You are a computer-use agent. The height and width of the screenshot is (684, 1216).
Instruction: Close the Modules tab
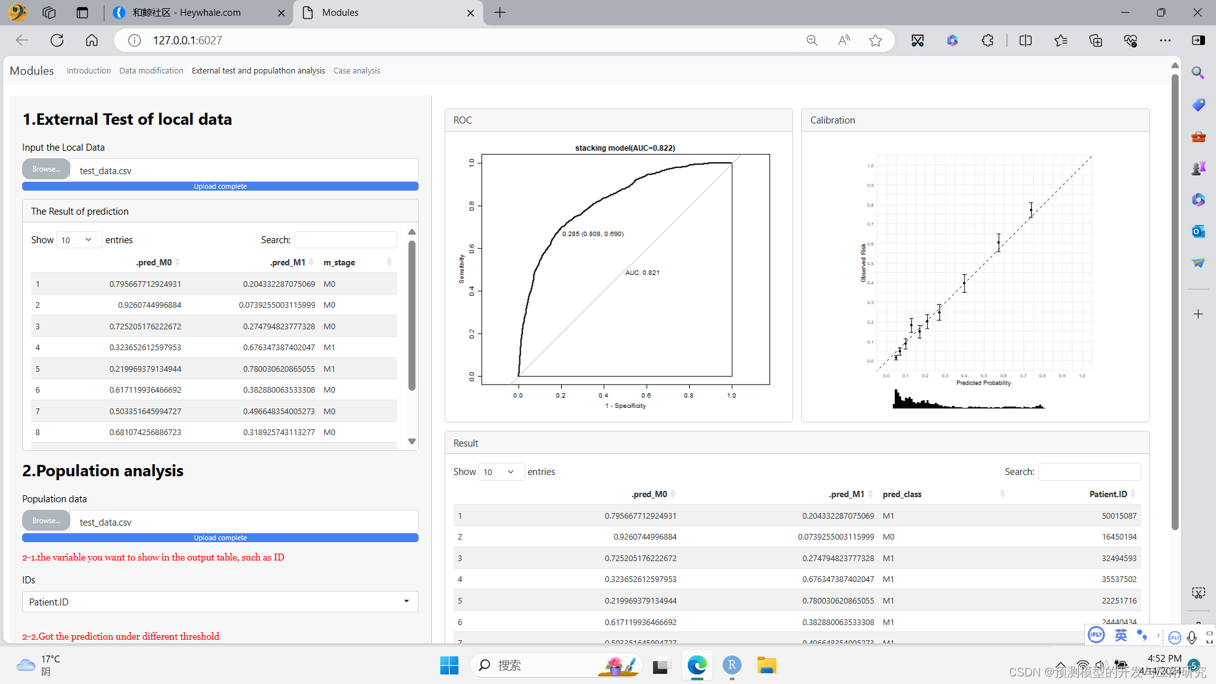(x=471, y=13)
